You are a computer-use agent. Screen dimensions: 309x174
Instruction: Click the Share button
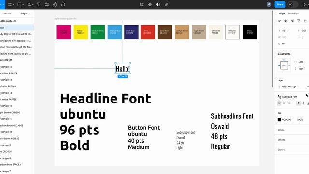tap(280, 4)
